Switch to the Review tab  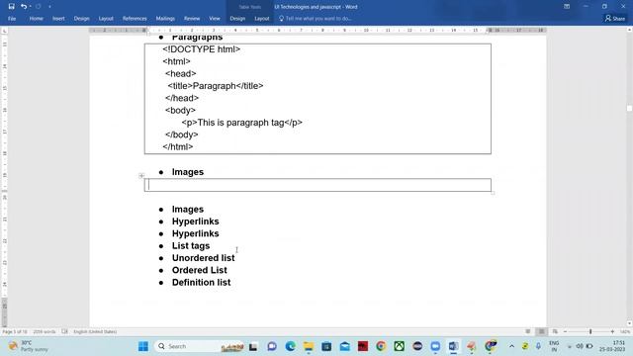(x=192, y=19)
